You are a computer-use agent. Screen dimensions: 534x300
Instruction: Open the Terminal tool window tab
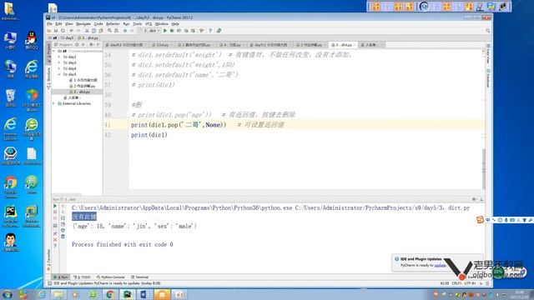(x=140, y=277)
